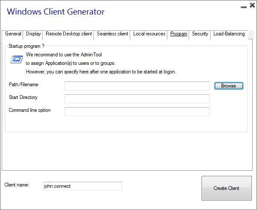The height and width of the screenshot is (210, 257).
Task: Click the blue AdminTool window icon
Action: coord(17,59)
